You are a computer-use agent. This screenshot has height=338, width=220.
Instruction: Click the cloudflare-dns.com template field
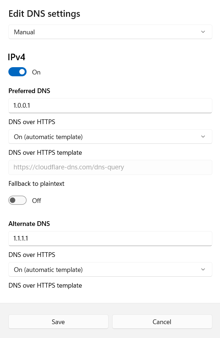pyautogui.click(x=110, y=168)
